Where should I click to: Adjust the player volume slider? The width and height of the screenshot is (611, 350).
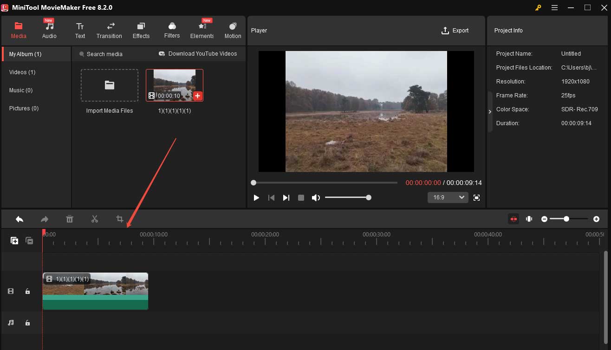[347, 197]
